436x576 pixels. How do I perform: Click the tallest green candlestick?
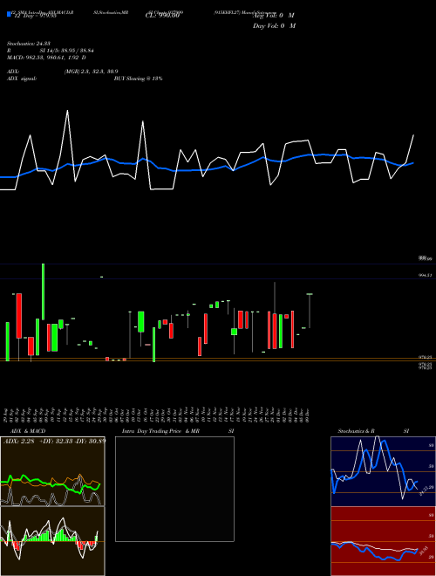tap(44, 291)
